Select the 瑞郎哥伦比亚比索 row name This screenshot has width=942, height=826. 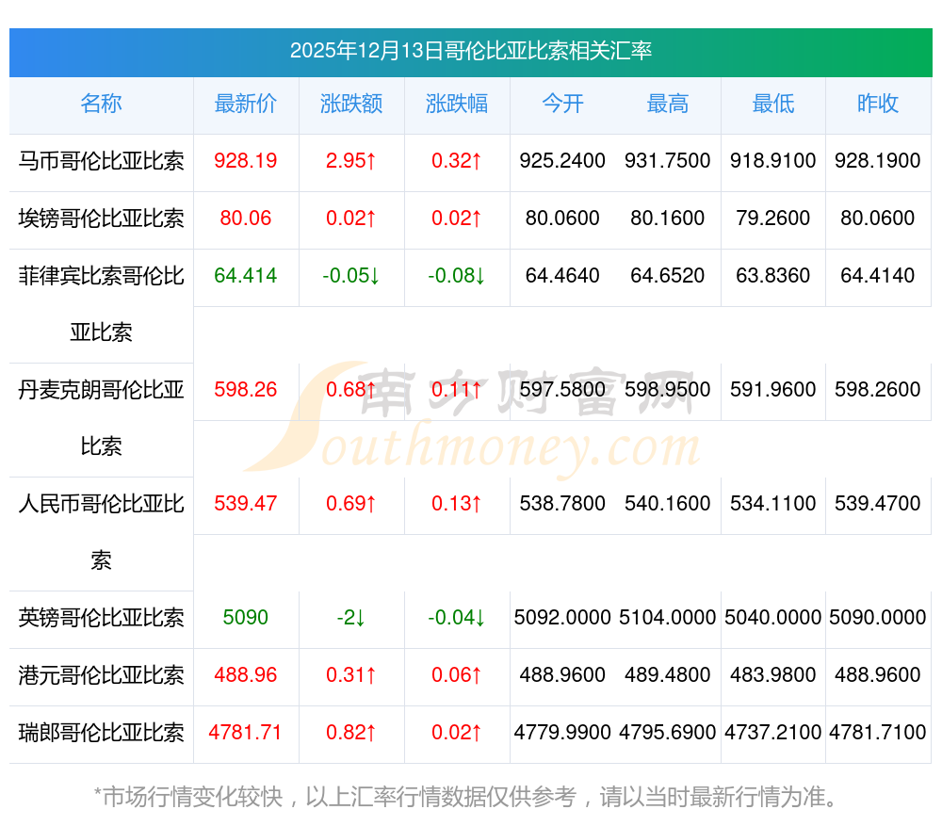coord(101,733)
